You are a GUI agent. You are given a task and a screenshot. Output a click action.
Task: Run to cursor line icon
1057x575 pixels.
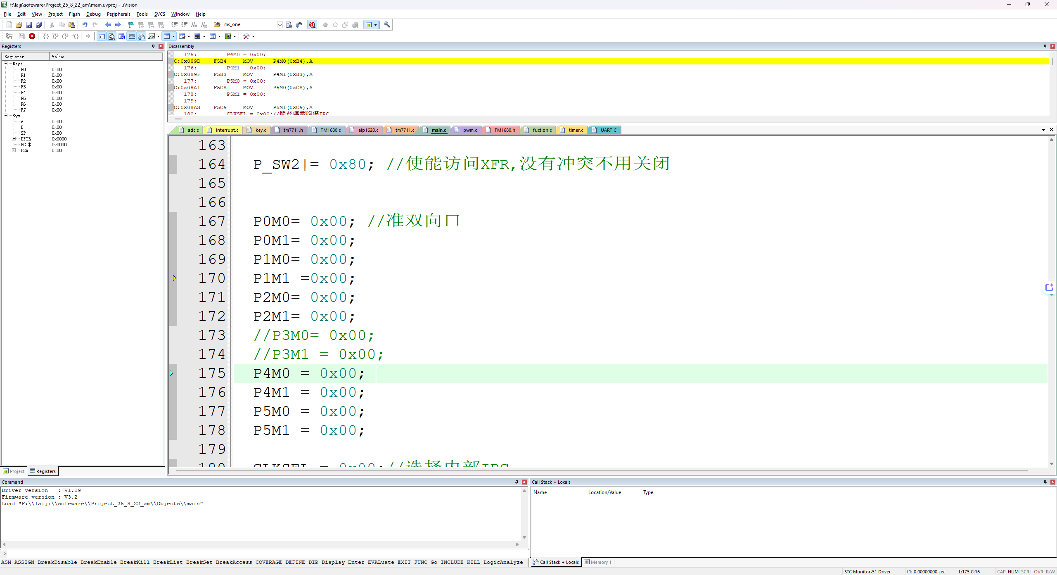coord(75,36)
